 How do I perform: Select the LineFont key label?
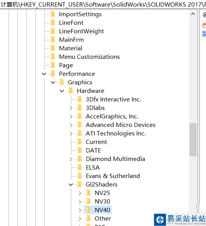click(71, 22)
